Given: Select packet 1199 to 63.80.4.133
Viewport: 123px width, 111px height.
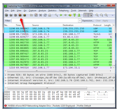Looking at the screenshot, I should pos(58,37).
